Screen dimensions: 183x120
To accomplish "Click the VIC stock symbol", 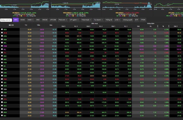I will pyautogui.click(x=5, y=49).
